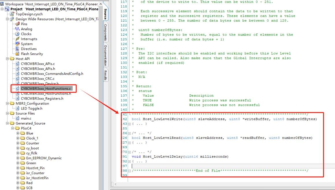335x190 pixels.
Task: Open the Clocks resource icon
Action: (x=17, y=34)
